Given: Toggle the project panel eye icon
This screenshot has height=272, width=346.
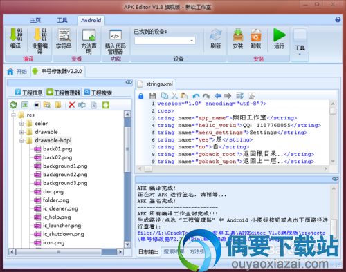Looking at the screenshot, I should [129, 82].
